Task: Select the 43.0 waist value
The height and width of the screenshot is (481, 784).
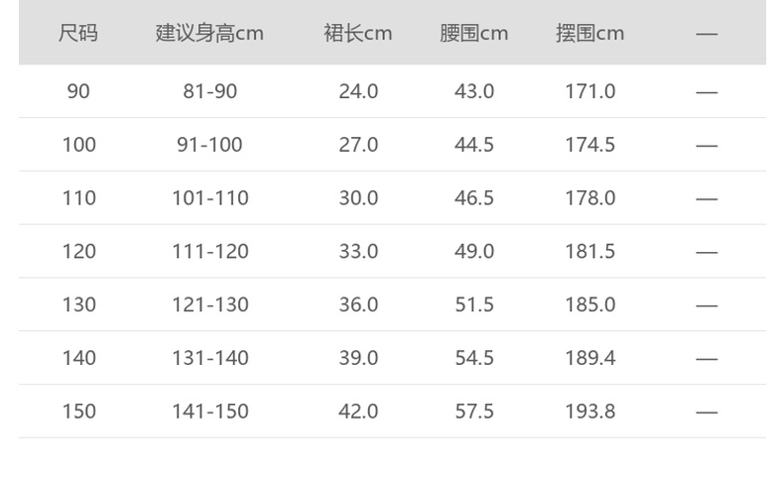Action: pyautogui.click(x=474, y=91)
